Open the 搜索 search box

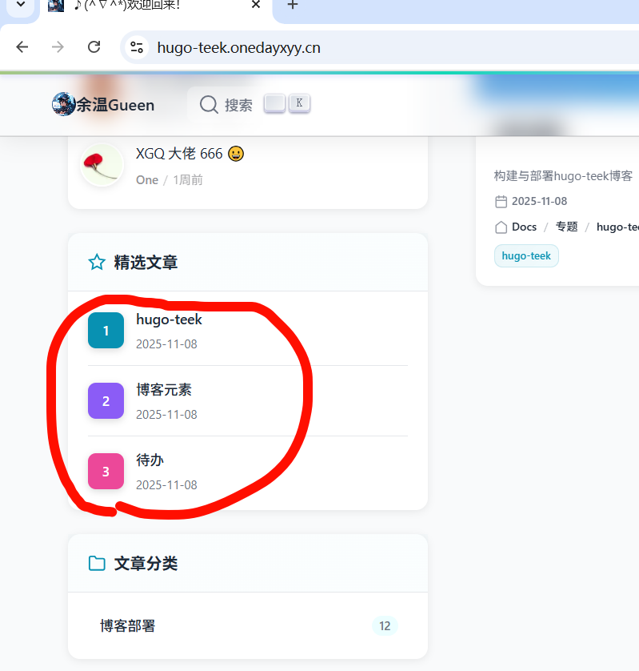pos(238,105)
